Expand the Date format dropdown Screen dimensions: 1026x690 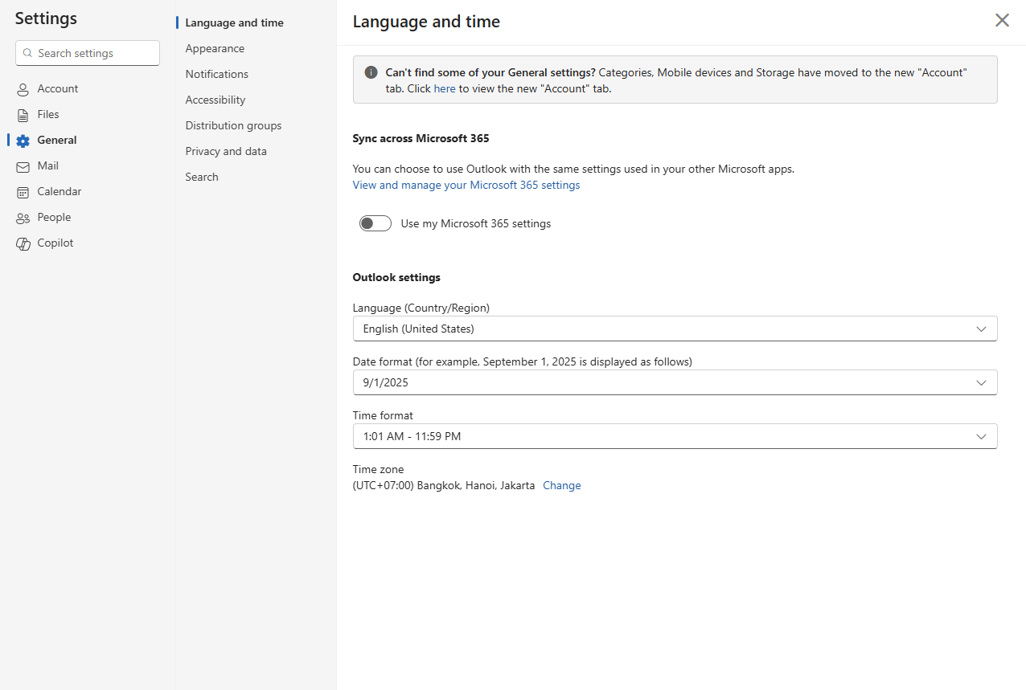coord(675,382)
